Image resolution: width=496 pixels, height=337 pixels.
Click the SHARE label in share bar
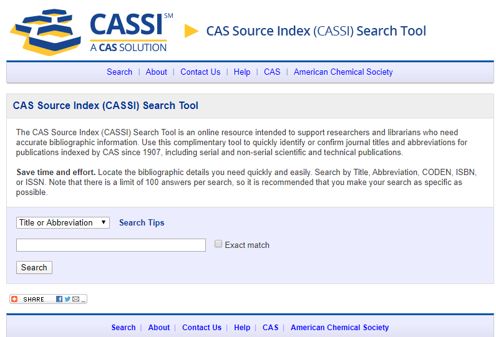pyautogui.click(x=34, y=299)
